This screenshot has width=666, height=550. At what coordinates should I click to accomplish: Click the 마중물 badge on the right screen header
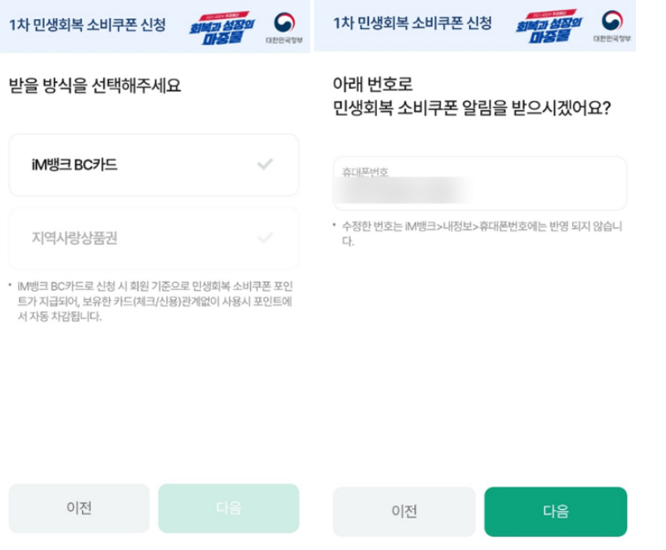551,25
